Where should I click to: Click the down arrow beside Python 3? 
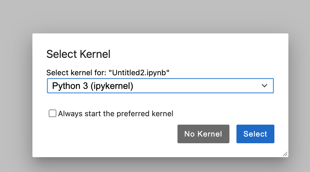pos(264,86)
